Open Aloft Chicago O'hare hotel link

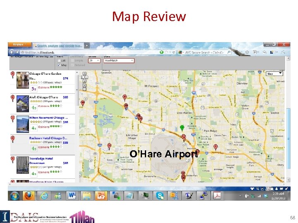[43, 97]
